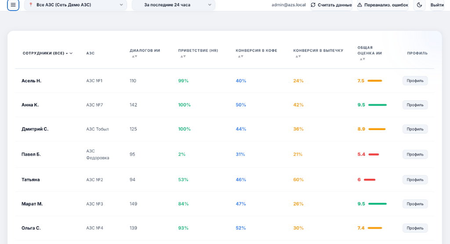The image size is (450, 244).
Task: Click the refresh icon next to Считать данные
Action: (x=313, y=5)
